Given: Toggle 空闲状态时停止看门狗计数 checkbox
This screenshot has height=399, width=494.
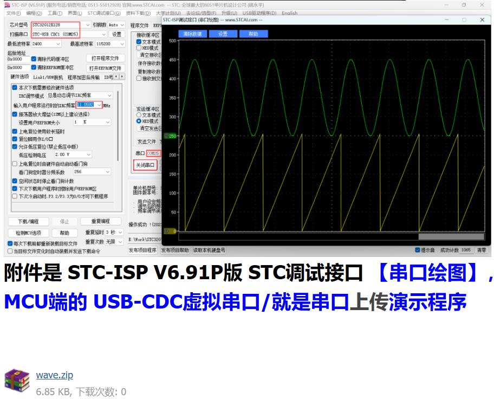Looking at the screenshot, I should [x=15, y=181].
